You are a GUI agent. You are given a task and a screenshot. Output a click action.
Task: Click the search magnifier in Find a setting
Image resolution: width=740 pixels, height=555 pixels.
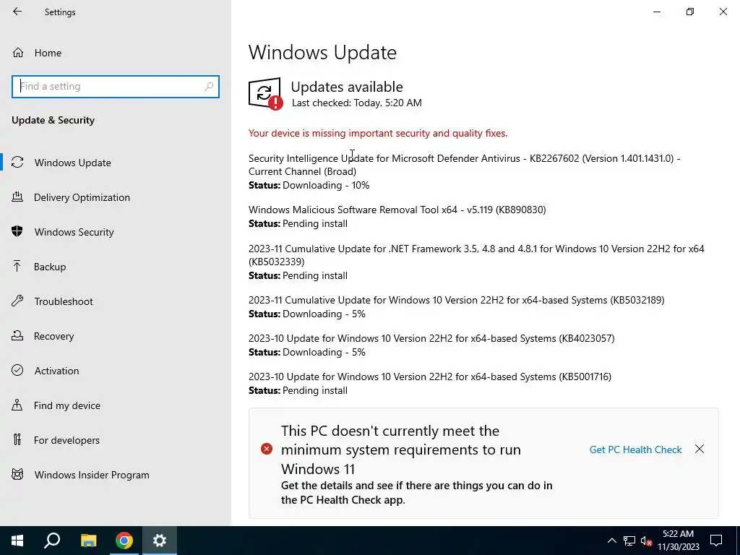click(x=209, y=87)
